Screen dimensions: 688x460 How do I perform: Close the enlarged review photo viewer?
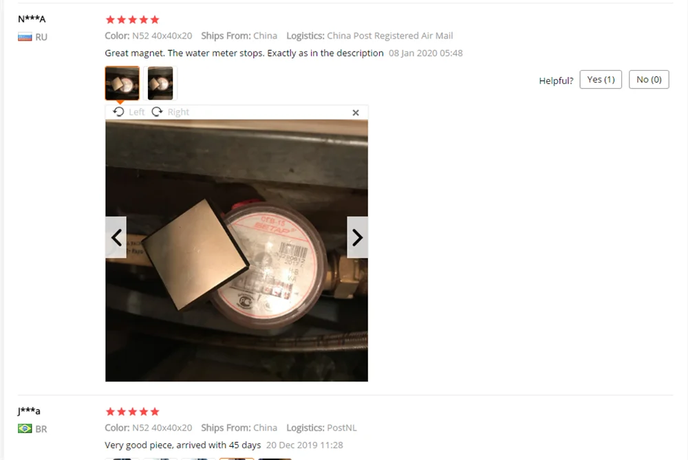pyautogui.click(x=356, y=113)
